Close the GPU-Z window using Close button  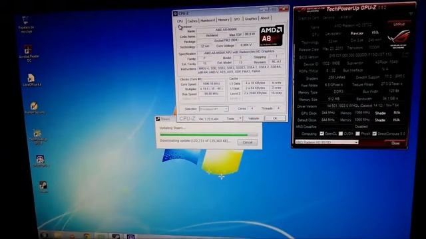(x=395, y=143)
